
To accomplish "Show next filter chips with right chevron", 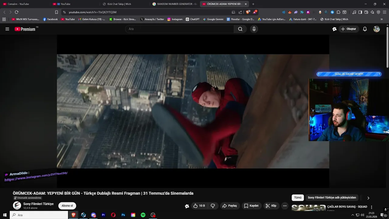I will pyautogui.click(x=368, y=198).
